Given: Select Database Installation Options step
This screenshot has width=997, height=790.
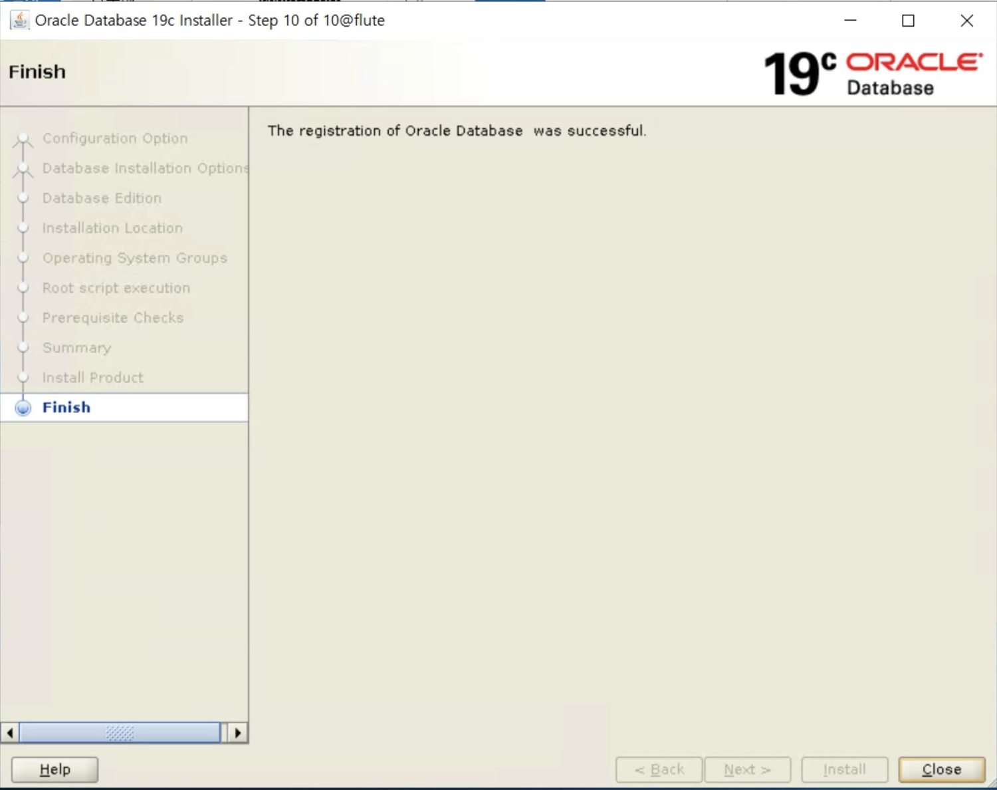Looking at the screenshot, I should (x=145, y=168).
